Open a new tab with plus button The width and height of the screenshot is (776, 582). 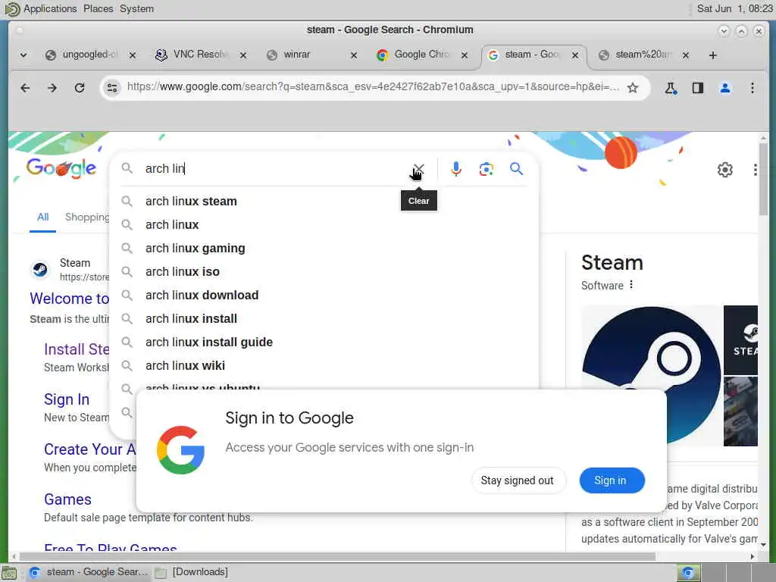[712, 55]
